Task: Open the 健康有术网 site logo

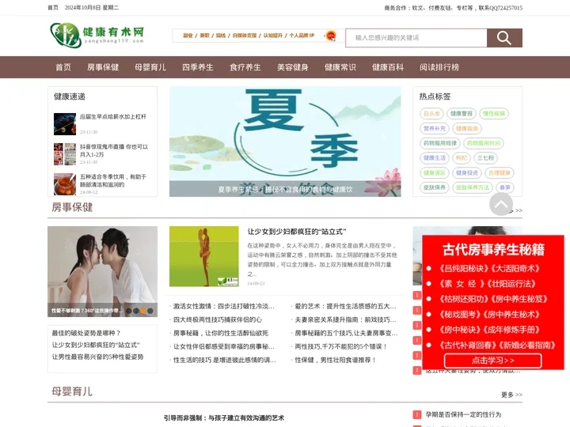Action: tap(97, 35)
